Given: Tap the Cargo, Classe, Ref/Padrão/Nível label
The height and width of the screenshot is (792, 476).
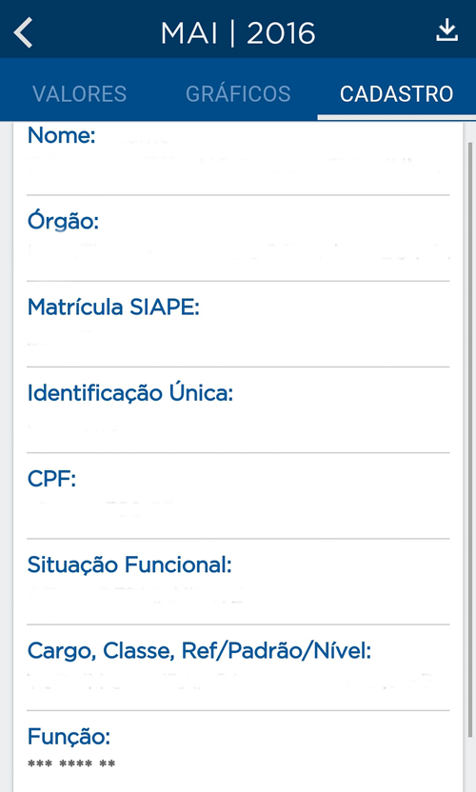Looking at the screenshot, I should pyautogui.click(x=199, y=651).
